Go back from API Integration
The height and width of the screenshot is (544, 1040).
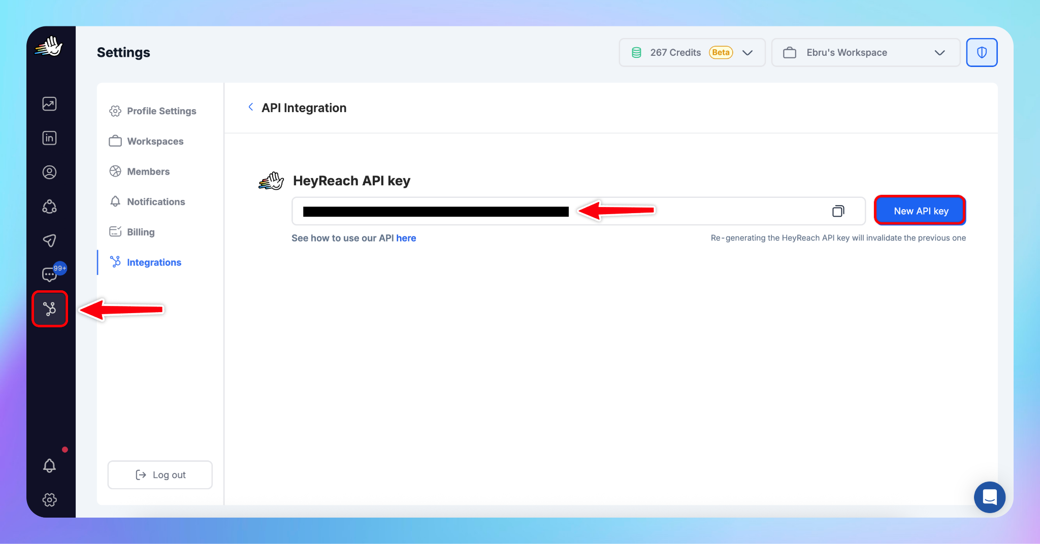click(x=250, y=107)
